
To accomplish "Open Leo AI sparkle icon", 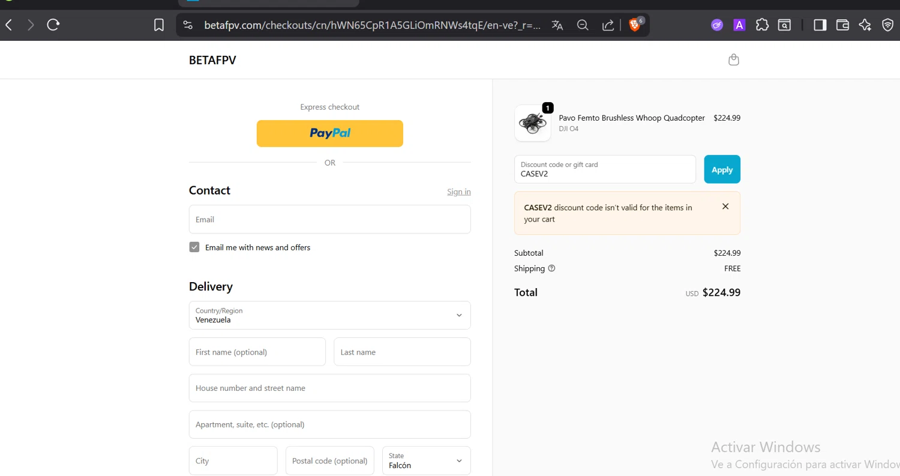I will (x=865, y=25).
